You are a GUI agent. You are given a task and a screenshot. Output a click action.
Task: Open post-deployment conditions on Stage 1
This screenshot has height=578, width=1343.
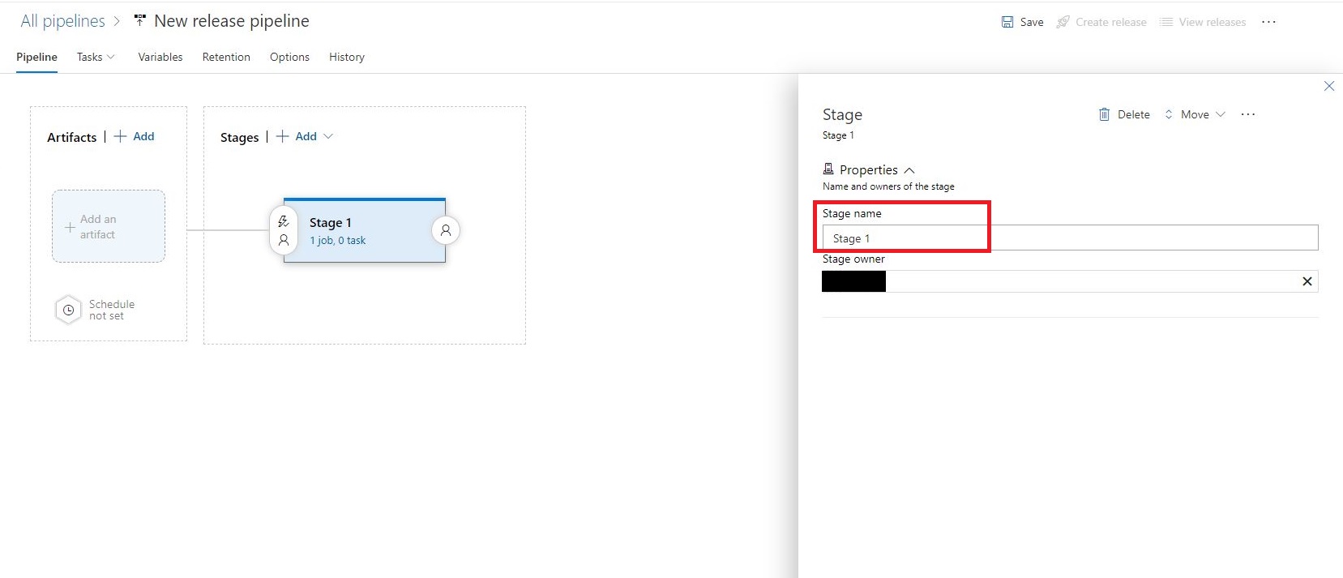pos(446,230)
